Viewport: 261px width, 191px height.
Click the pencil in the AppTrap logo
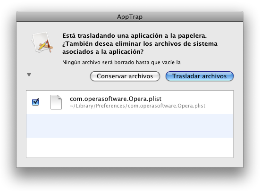point(43,45)
